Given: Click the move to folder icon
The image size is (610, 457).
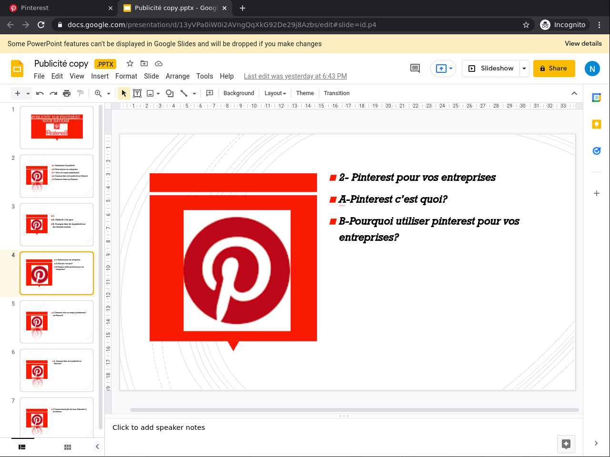Looking at the screenshot, I should pos(144,63).
